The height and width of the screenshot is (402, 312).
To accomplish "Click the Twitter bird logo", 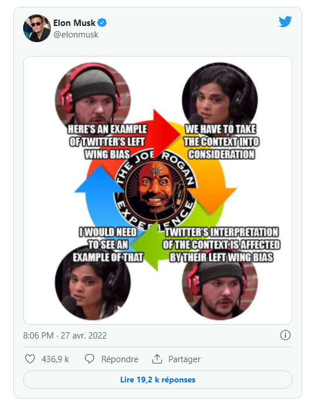I will coord(285,21).
